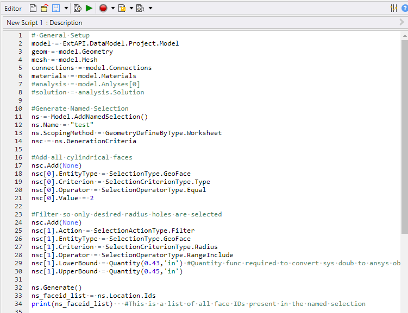This screenshot has height=313, width=408.
Task: Open the save options dropdown arrow
Action: pos(66,8)
